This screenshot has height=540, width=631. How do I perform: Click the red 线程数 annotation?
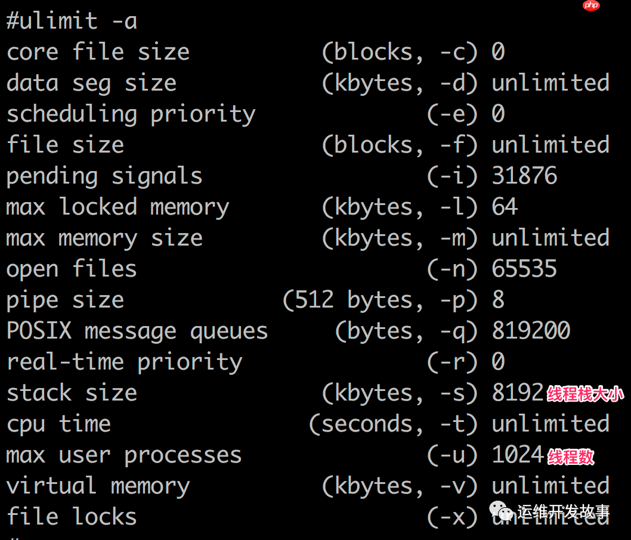571,457
